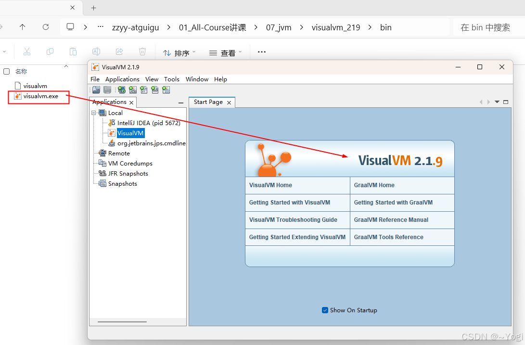Open VisualVM Troubleshooting Guide link
The image size is (525, 345).
click(x=294, y=220)
